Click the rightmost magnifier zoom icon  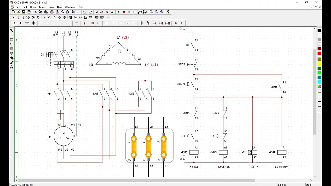click(162, 12)
